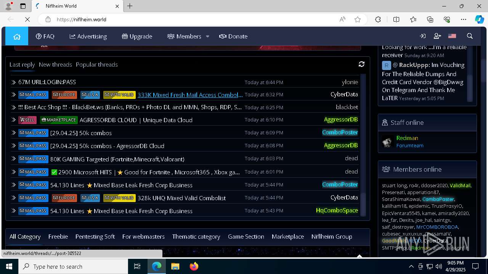
Task: Click the EUROPE tag on the 333K thread
Action: coord(64,95)
